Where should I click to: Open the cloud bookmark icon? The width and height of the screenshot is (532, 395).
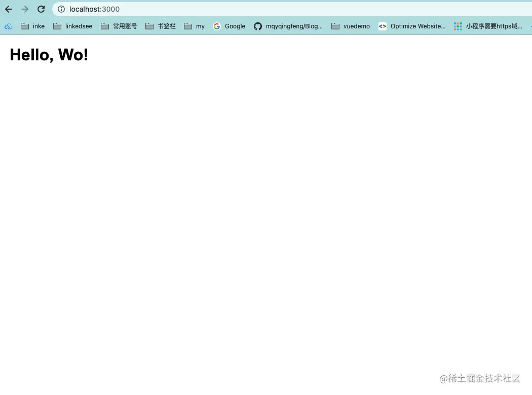tap(9, 26)
